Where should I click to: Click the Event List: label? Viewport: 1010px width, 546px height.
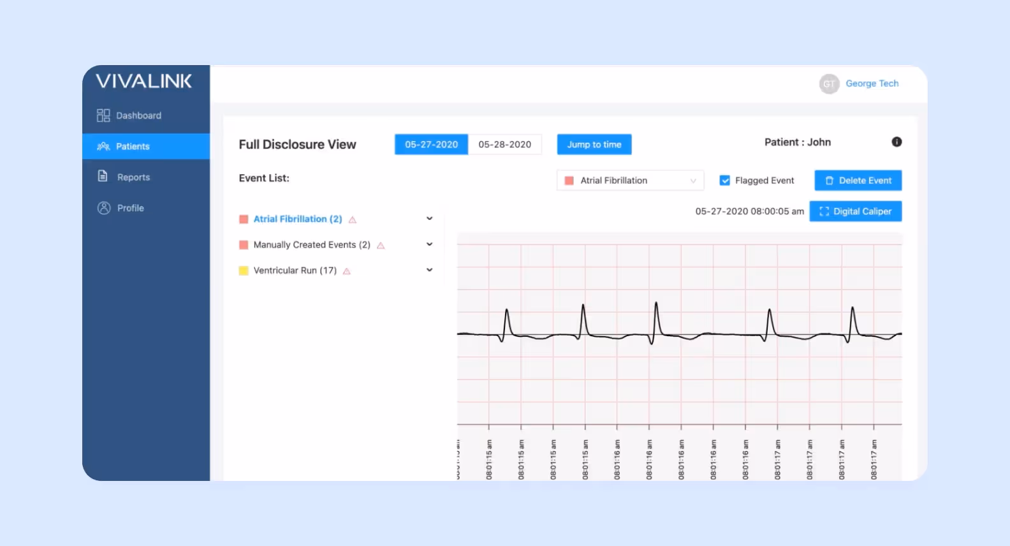point(264,178)
